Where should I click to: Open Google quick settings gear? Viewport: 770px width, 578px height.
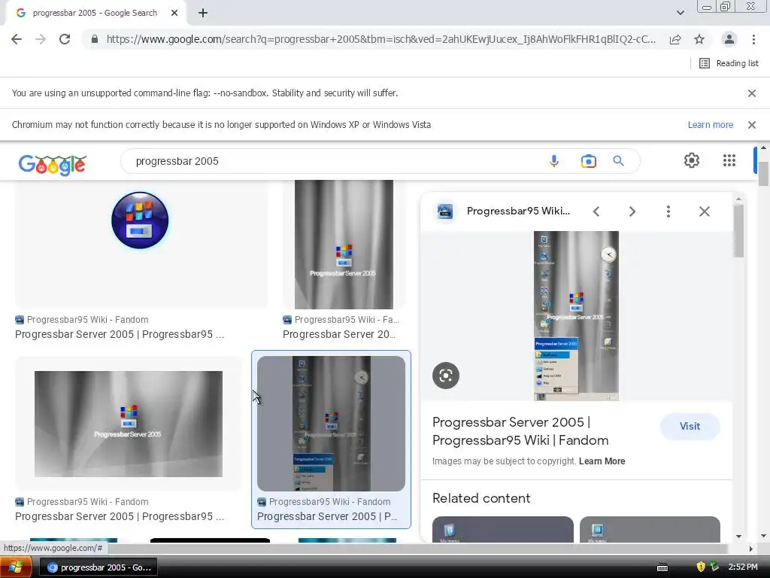point(692,160)
